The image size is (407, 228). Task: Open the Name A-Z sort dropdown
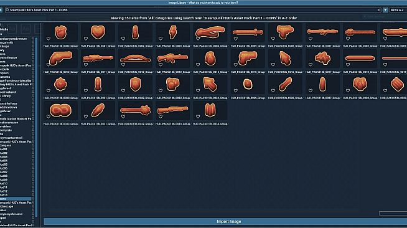point(398,10)
